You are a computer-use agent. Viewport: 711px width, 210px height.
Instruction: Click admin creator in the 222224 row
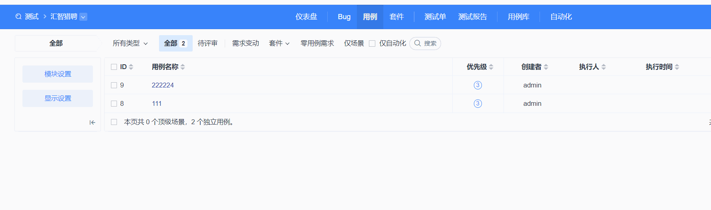[532, 85]
